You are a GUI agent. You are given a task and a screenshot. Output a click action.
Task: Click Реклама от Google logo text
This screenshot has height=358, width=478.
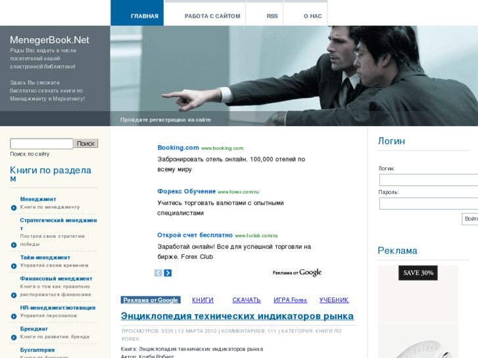tap(297, 273)
